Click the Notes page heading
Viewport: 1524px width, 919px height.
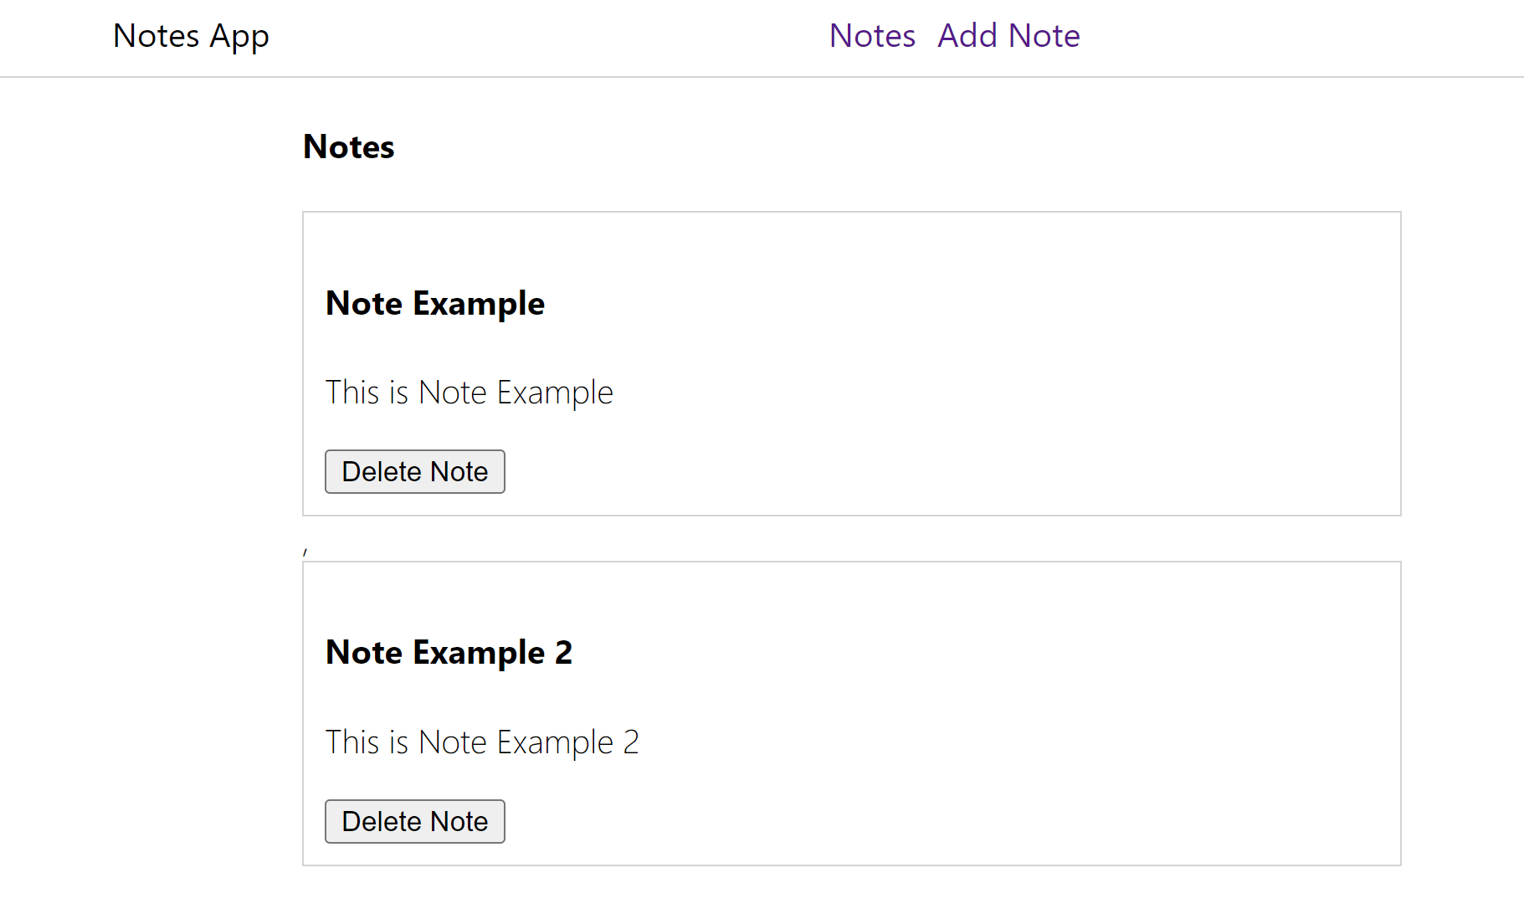click(x=348, y=146)
